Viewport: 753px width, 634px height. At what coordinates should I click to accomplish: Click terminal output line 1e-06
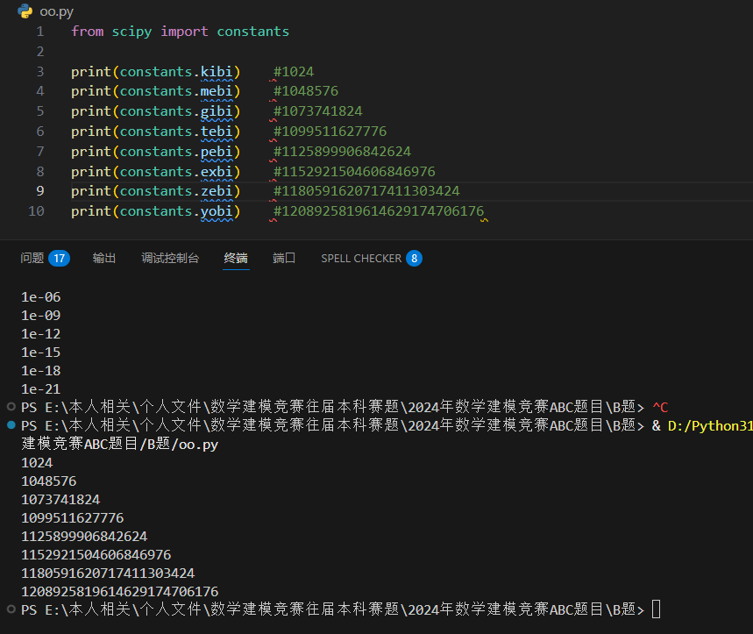point(41,297)
